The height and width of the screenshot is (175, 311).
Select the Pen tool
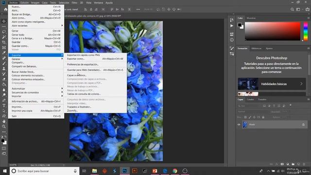[4, 100]
